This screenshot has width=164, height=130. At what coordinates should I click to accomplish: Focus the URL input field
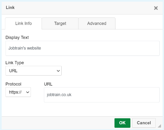(102, 95)
